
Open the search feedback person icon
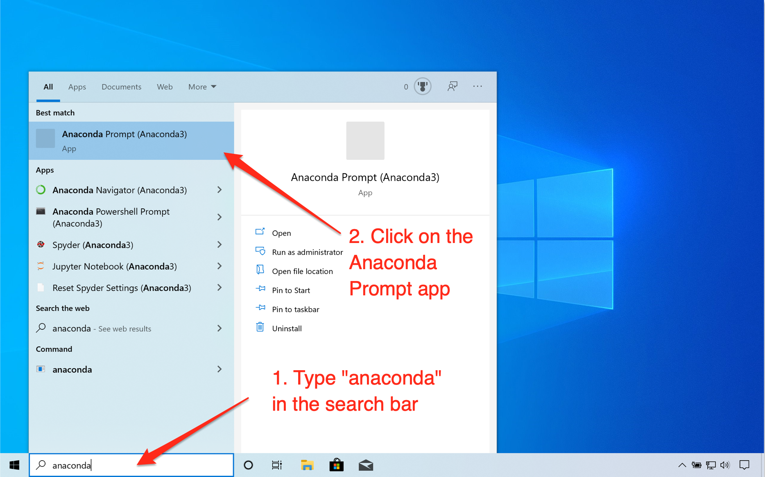[x=452, y=86]
